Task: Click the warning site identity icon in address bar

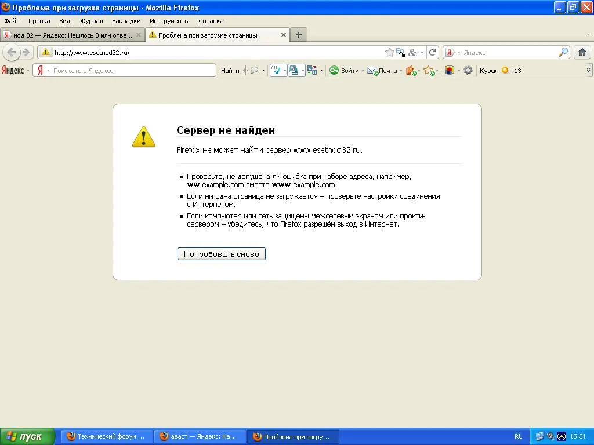Action: pyautogui.click(x=45, y=52)
